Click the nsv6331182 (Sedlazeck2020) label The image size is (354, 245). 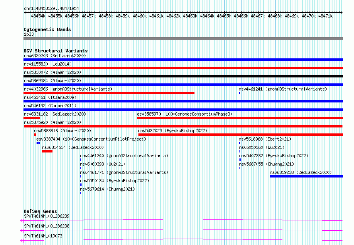click(55, 114)
